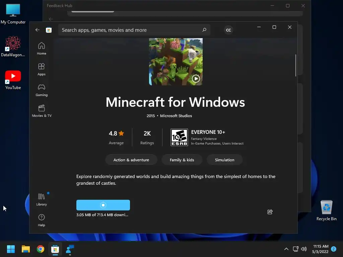Click the Minecraft for Windows title
The image size is (343, 257).
[175, 102]
